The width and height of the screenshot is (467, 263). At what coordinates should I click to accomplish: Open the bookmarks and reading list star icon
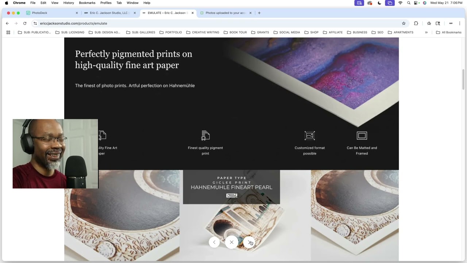pyautogui.click(x=429, y=23)
